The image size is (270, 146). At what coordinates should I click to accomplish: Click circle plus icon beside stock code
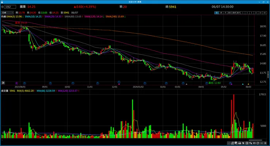3,7
